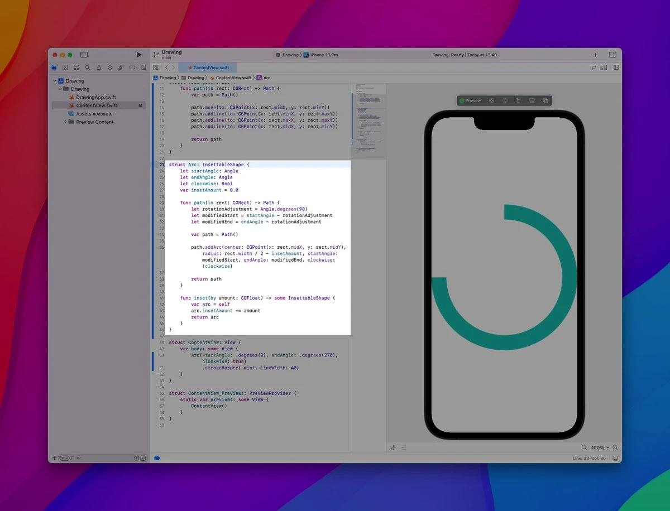This screenshot has height=511, width=670.
Task: Rotate the preview device orientation
Action: tap(518, 101)
